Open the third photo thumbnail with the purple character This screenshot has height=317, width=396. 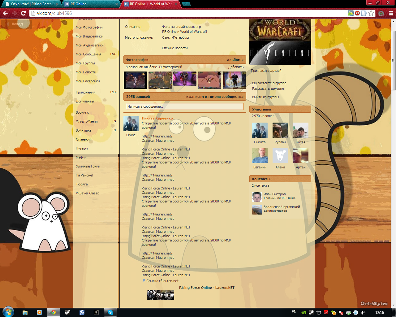coord(185,79)
